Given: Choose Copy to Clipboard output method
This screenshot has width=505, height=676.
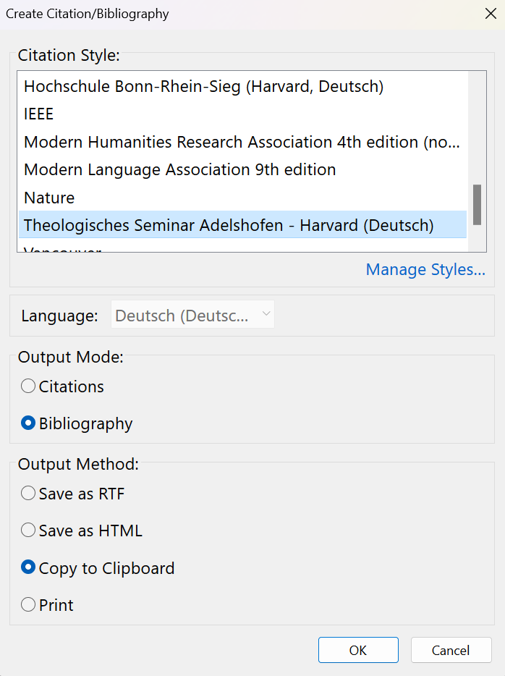Looking at the screenshot, I should 98,568.
